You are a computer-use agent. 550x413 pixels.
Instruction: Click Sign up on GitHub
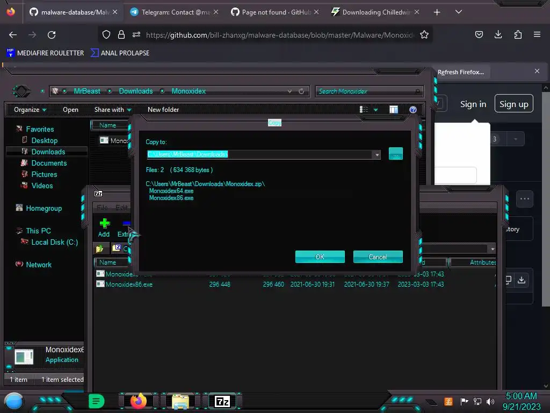pyautogui.click(x=514, y=104)
